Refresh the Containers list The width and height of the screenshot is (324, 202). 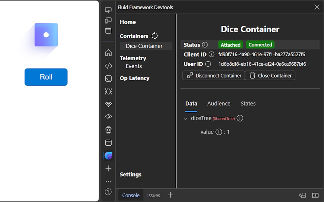coord(155,36)
